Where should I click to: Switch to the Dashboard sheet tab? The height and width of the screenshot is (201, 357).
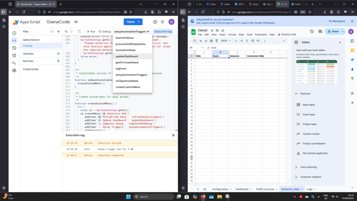coord(242,189)
